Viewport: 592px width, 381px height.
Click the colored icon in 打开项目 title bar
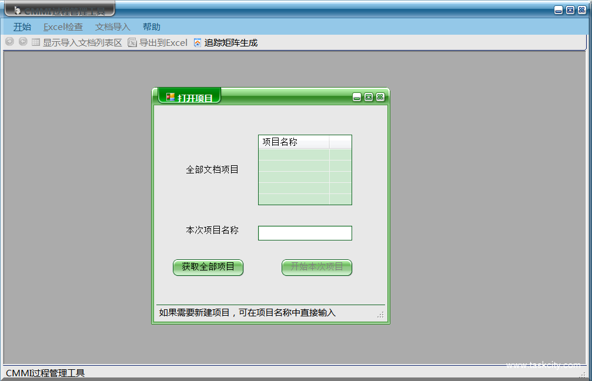(x=170, y=96)
